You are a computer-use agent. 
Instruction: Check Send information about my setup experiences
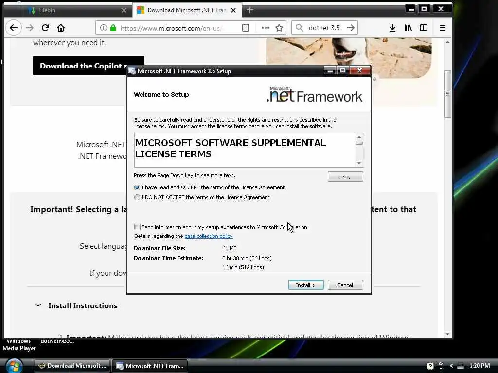point(137,227)
